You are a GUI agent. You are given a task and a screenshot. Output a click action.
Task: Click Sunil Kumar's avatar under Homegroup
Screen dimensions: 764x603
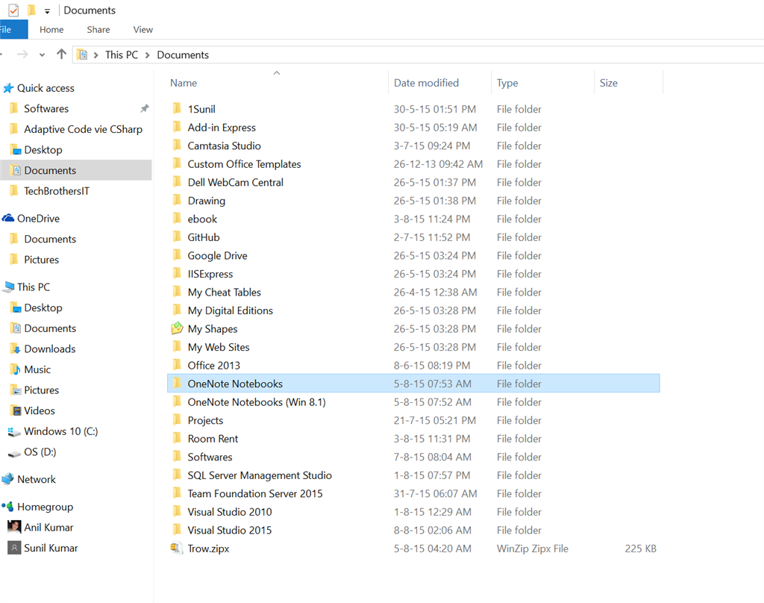pyautogui.click(x=15, y=548)
